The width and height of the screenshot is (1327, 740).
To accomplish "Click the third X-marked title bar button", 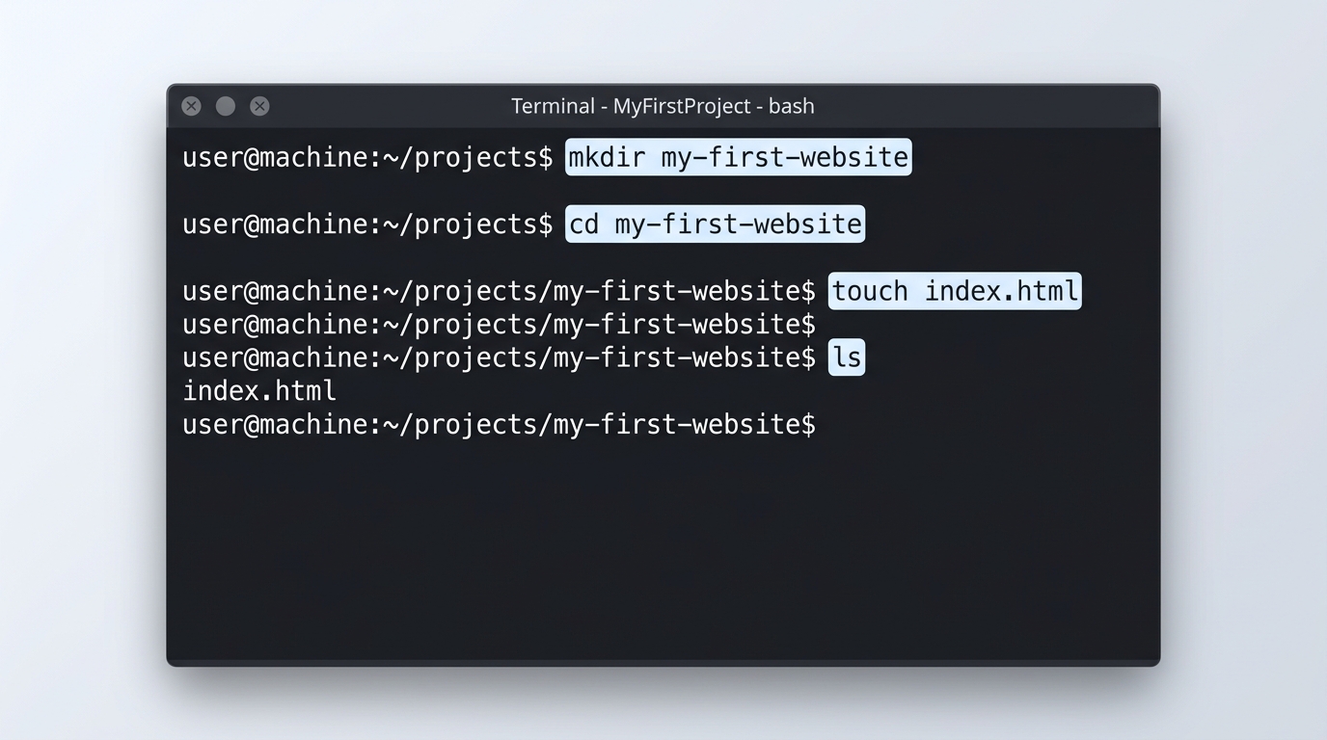I will 259,106.
